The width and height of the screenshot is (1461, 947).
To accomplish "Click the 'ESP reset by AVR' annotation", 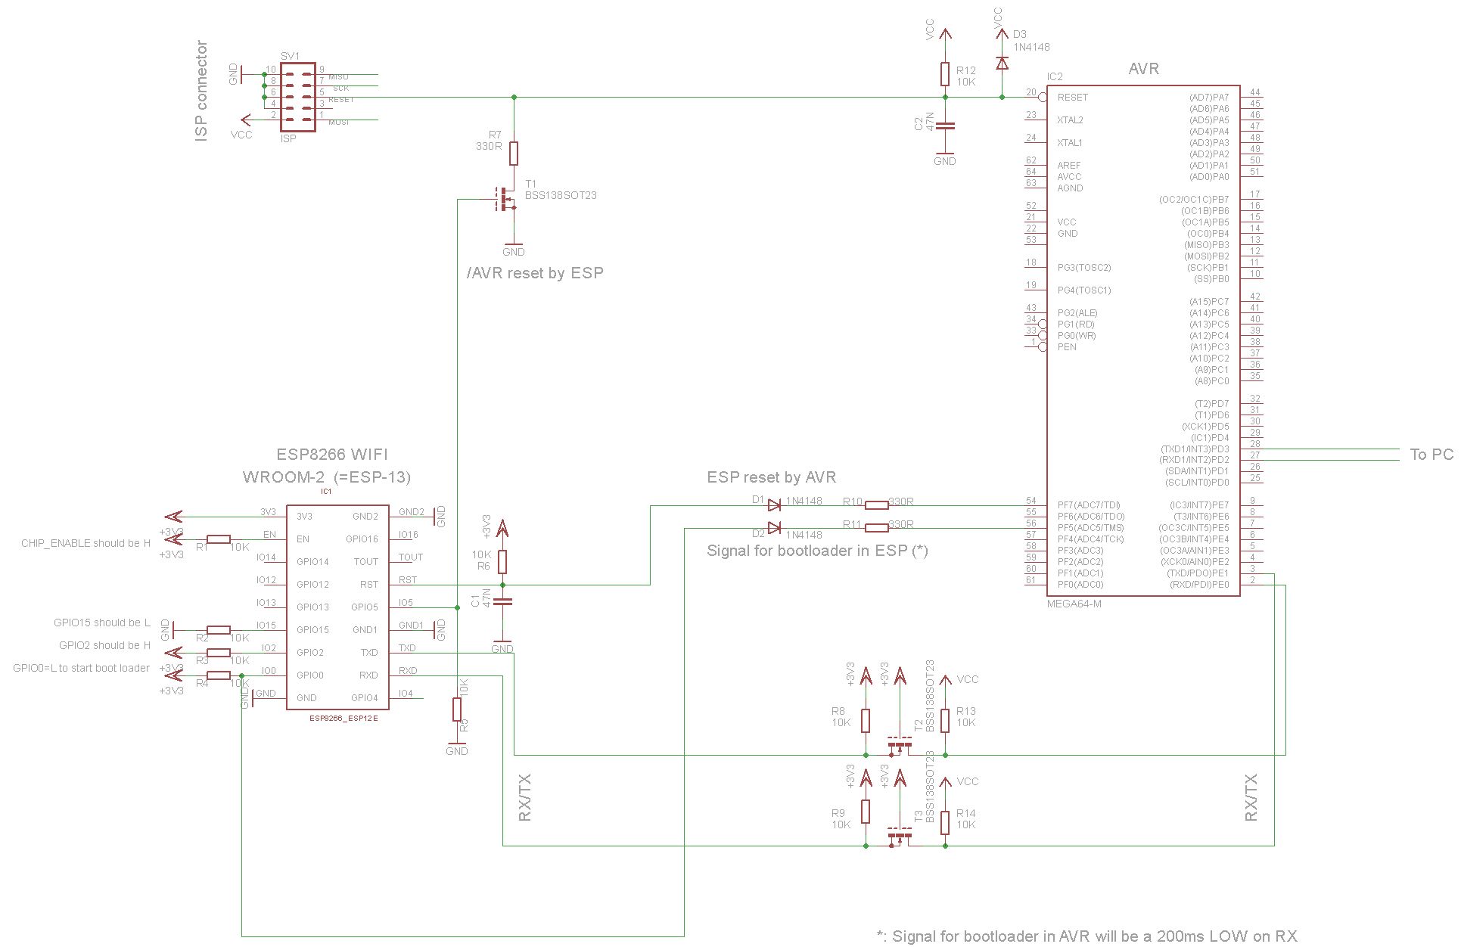I will pos(771,477).
